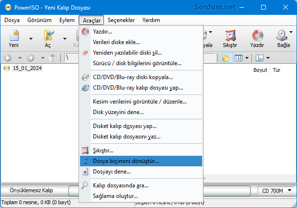297x208 pixels.
Task: Choose Sağlama oluştur...
Action: [x=141, y=196]
